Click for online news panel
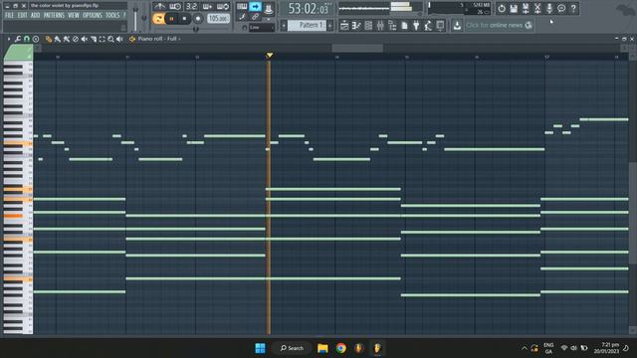637x358 pixels. coord(500,25)
